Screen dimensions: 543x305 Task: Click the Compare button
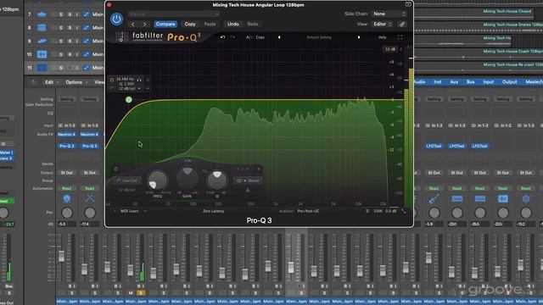click(165, 25)
